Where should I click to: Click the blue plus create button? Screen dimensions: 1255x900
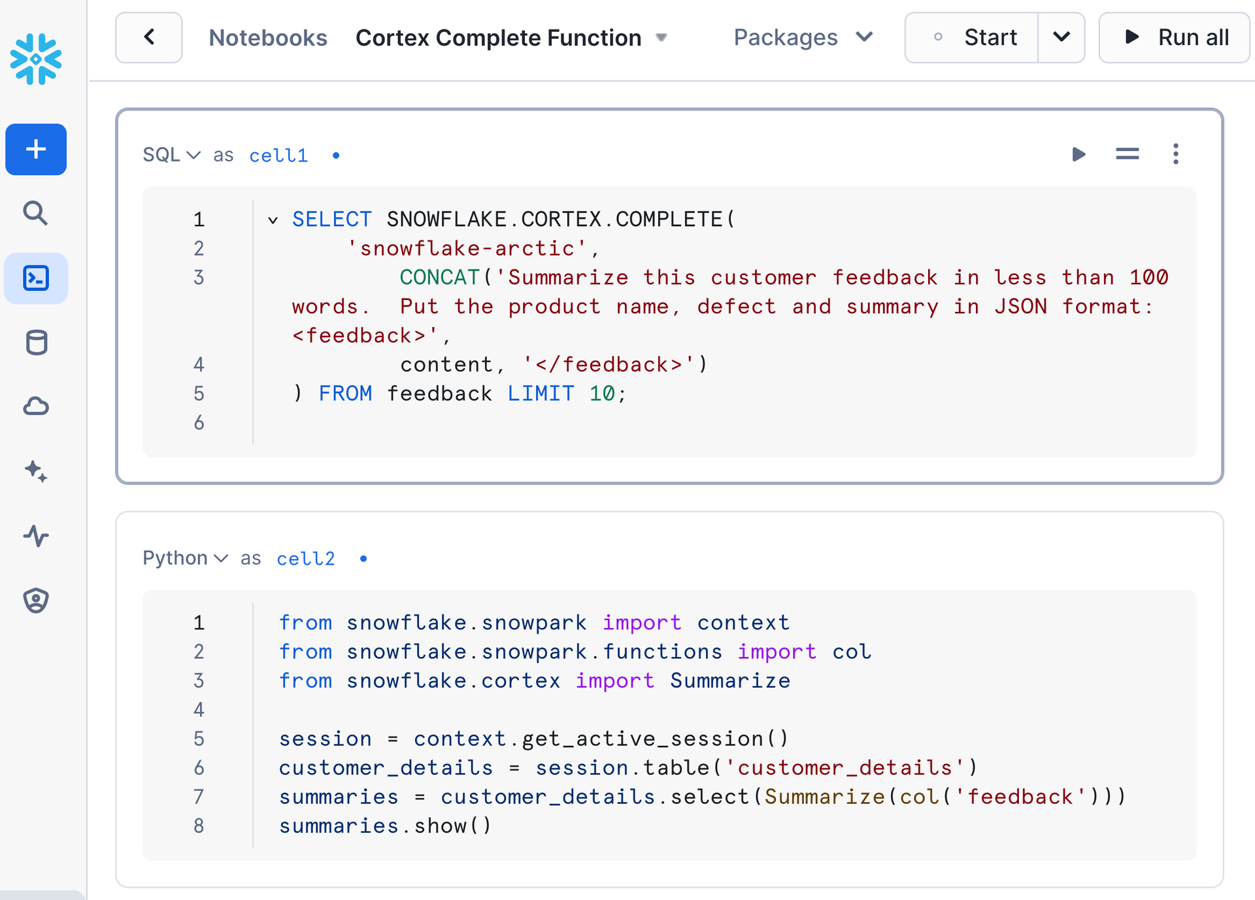[x=36, y=149]
